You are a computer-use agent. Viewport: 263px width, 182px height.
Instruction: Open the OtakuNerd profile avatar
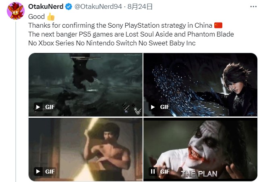tap(16, 11)
